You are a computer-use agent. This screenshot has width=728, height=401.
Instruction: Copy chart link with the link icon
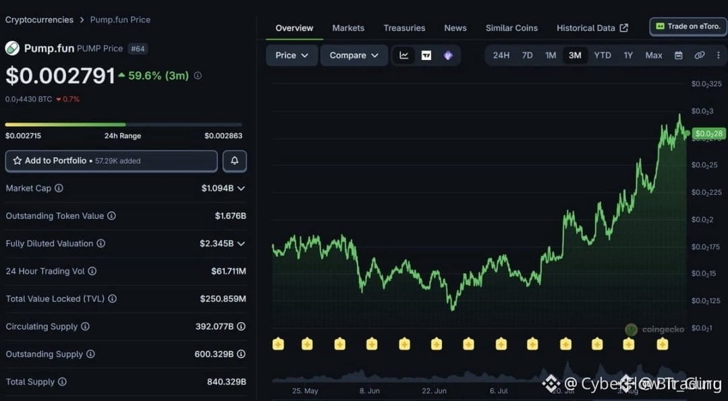click(699, 56)
